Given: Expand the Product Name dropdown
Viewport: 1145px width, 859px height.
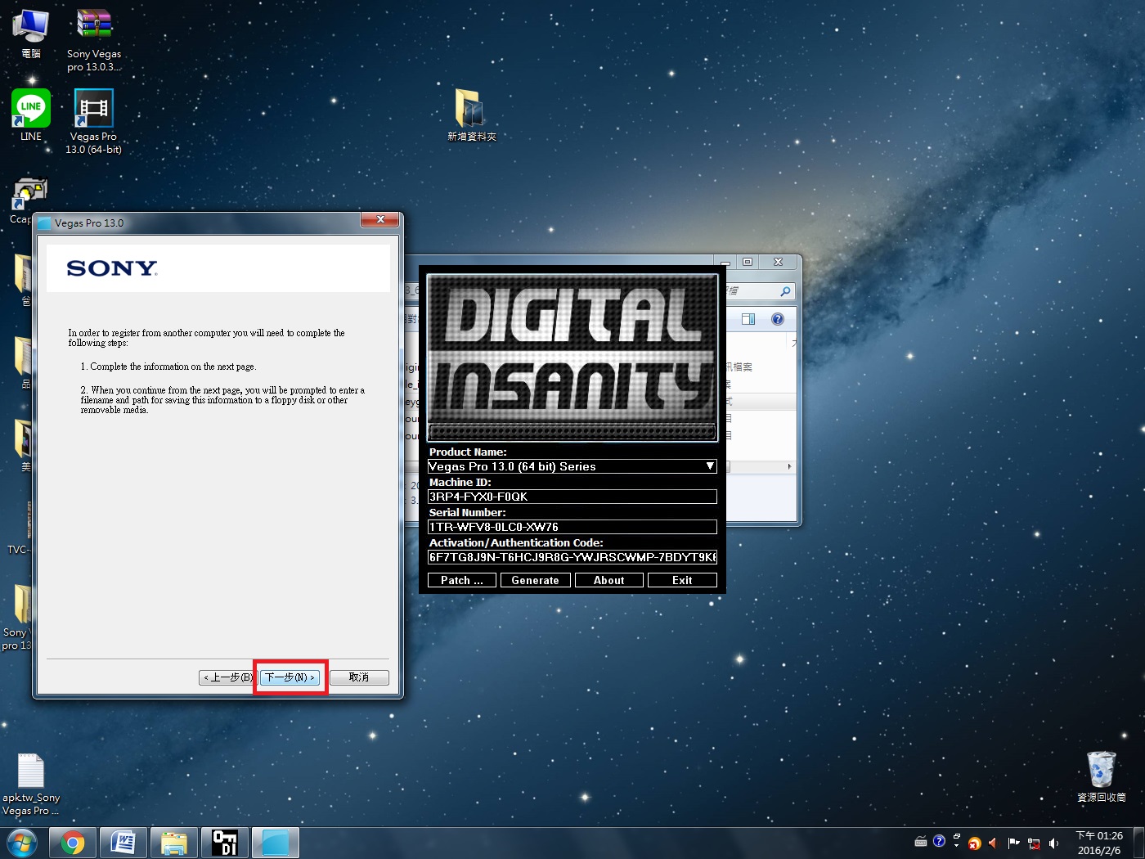Looking at the screenshot, I should pyautogui.click(x=710, y=466).
